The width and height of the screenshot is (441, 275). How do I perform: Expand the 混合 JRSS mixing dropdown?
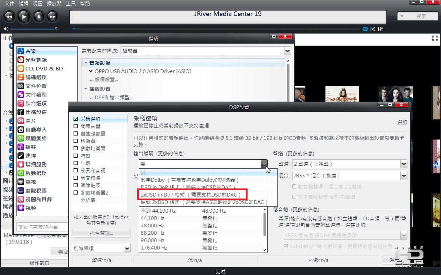(x=349, y=175)
